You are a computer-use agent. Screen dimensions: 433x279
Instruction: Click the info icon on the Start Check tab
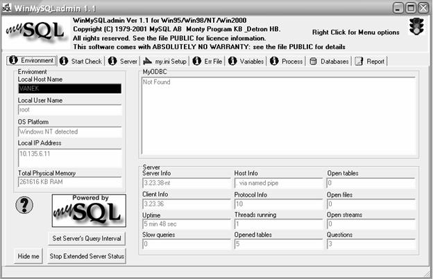click(64, 61)
